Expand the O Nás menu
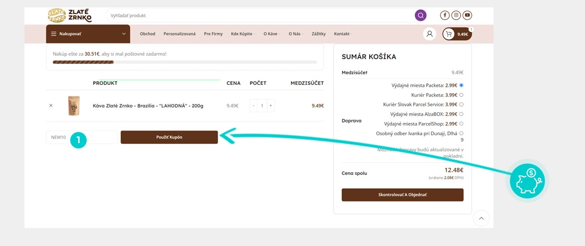Screen dimensions: 585x246 296,34
